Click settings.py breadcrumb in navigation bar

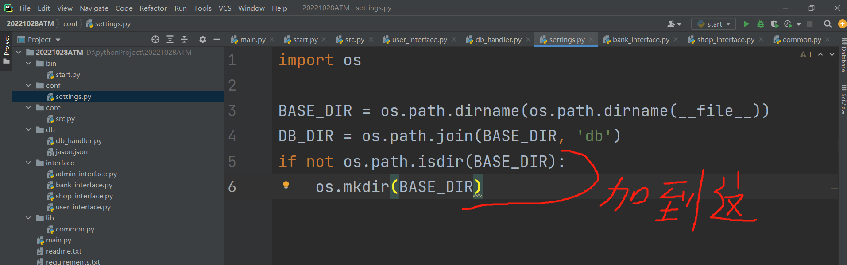108,24
